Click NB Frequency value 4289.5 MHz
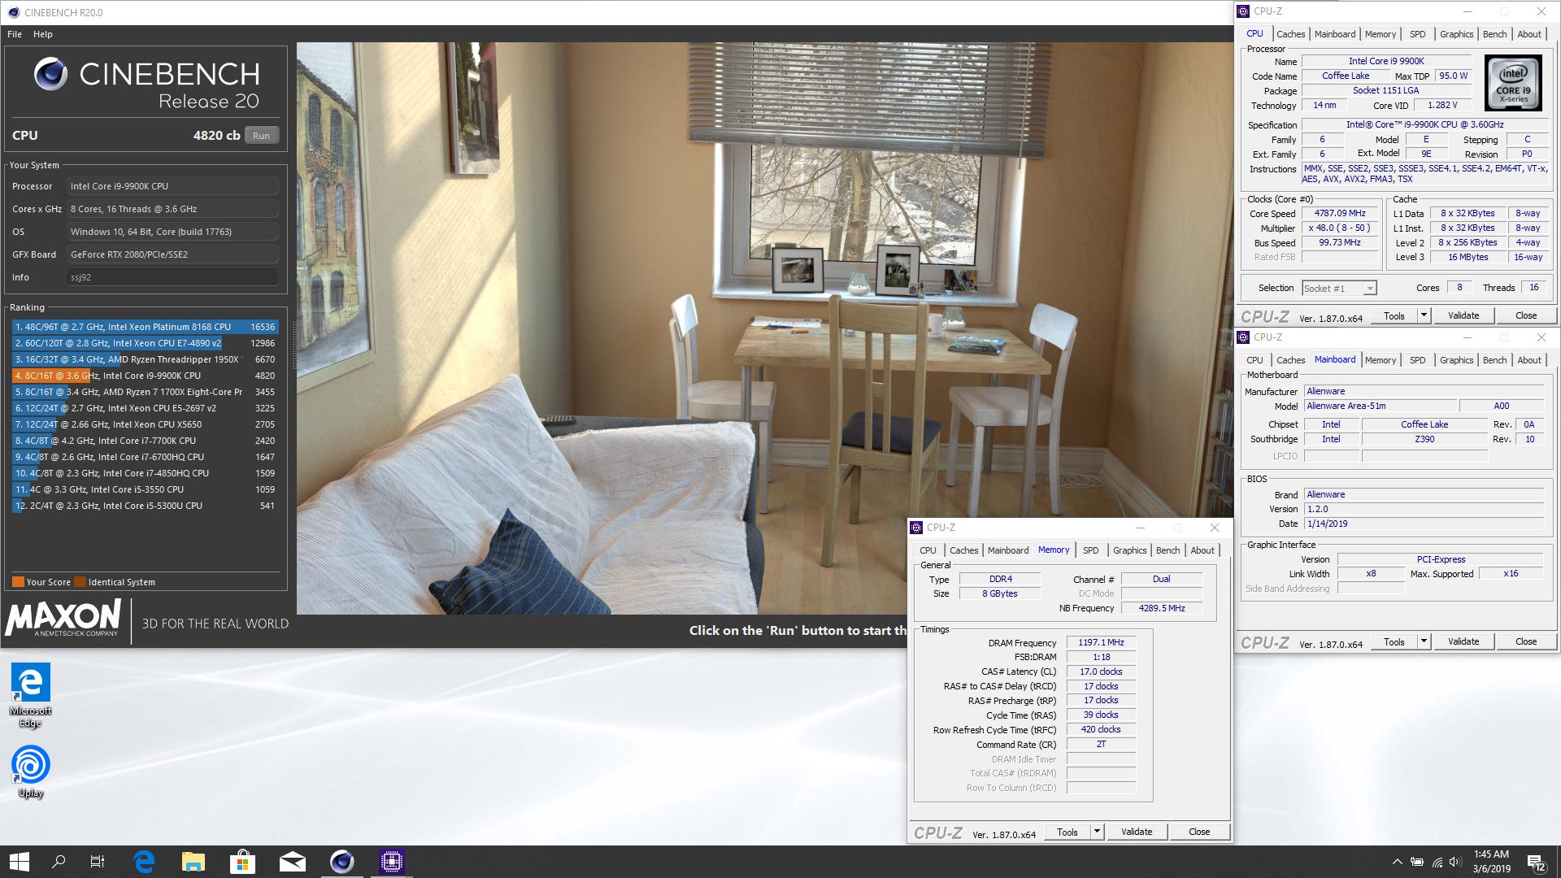The width and height of the screenshot is (1561, 878). pyautogui.click(x=1161, y=608)
